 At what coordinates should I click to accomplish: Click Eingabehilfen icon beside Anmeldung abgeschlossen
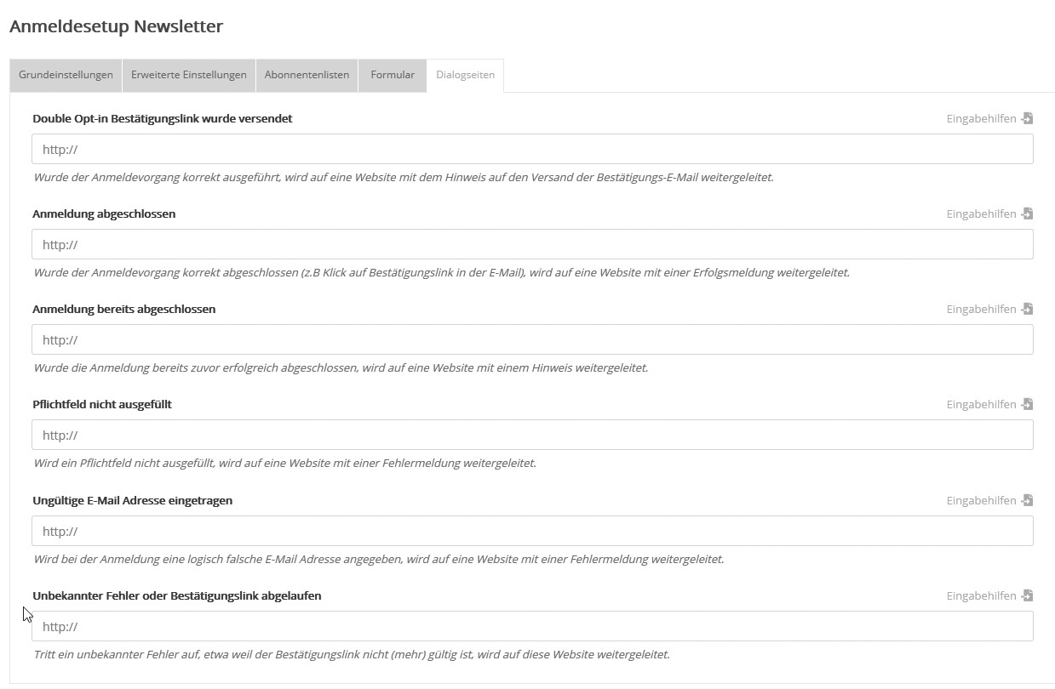pyautogui.click(x=1027, y=214)
